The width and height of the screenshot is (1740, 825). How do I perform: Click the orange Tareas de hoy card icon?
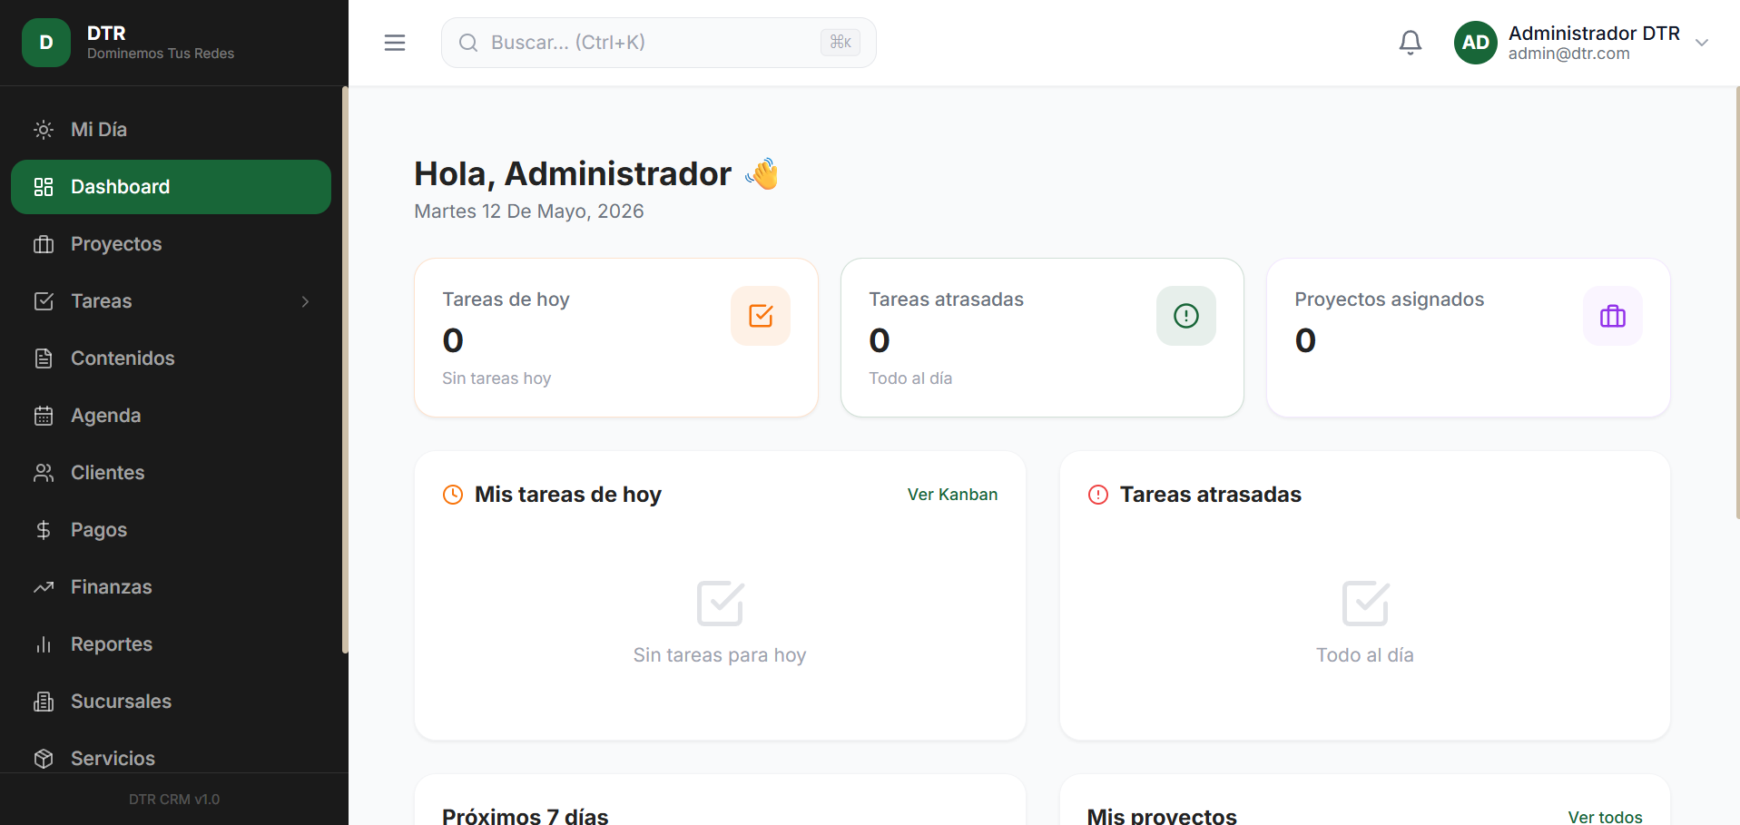761,316
